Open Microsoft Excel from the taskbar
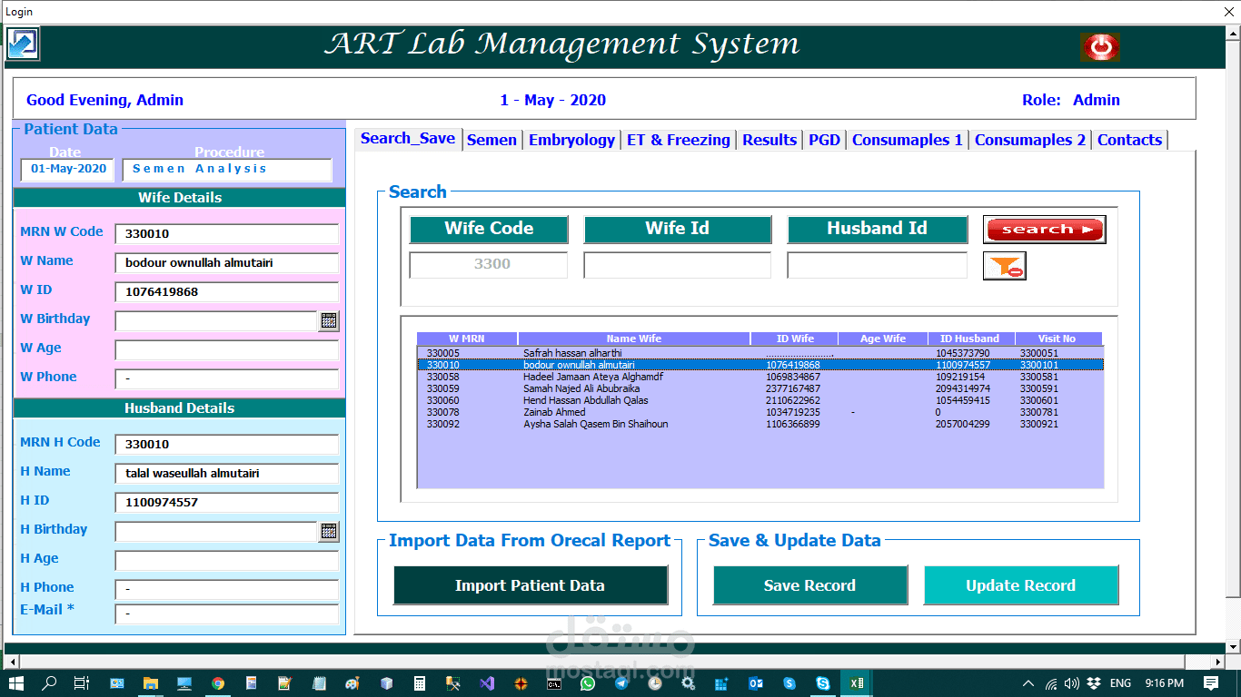 855,683
